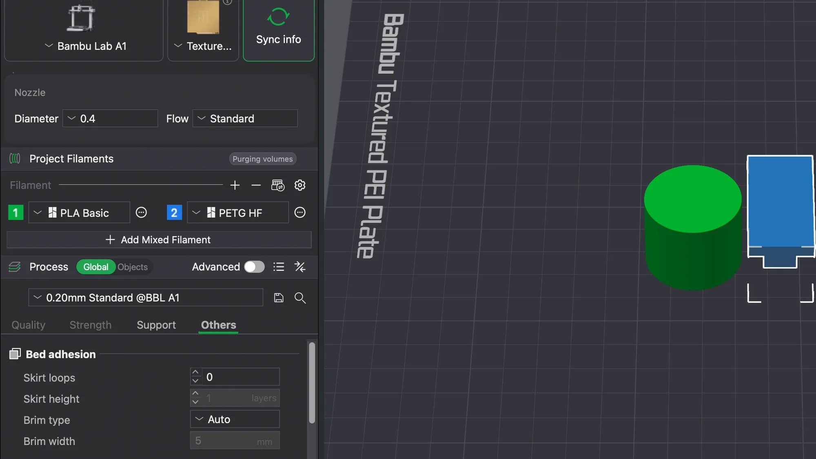This screenshot has height=459, width=816.
Task: Increase Skirt loops with up arrow
Action: [x=195, y=372]
